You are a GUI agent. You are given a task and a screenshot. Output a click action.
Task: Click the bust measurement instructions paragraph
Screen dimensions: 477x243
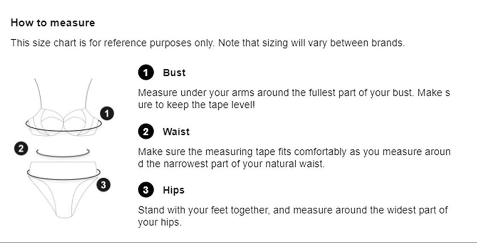[294, 98]
